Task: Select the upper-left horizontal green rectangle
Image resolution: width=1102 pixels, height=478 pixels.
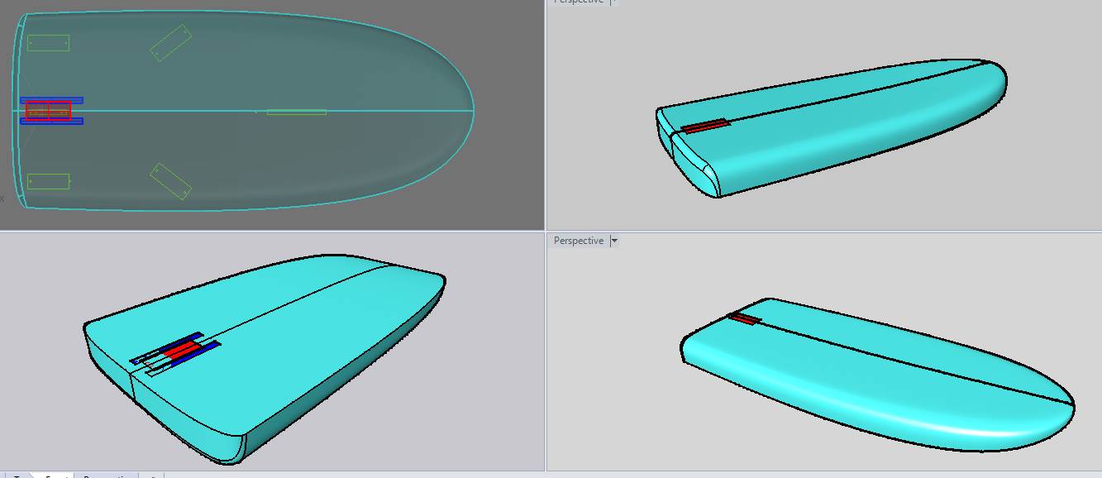Action: pos(48,43)
